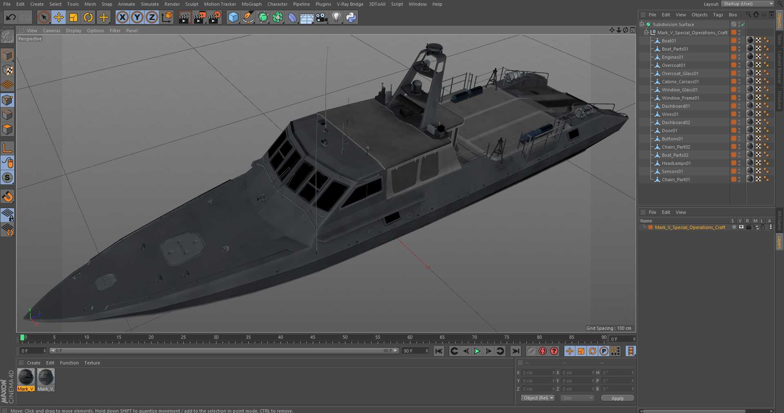
Task: Open the Layout dropdown Startup (User)
Action: pyautogui.click(x=748, y=4)
